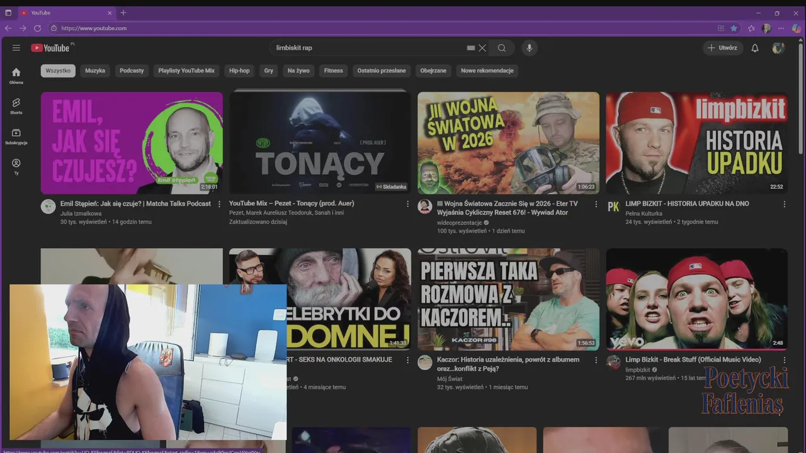
Task: Click the Utwórz create button
Action: pyautogui.click(x=722, y=48)
